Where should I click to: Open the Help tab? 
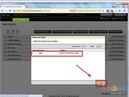coord(26,20)
